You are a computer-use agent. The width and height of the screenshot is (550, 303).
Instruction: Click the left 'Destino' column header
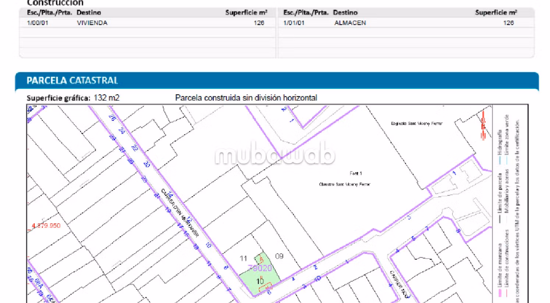[89, 12]
